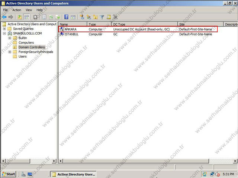The height and width of the screenshot is (178, 238).
Task: Sort by the Name column header
Action: (x=73, y=24)
